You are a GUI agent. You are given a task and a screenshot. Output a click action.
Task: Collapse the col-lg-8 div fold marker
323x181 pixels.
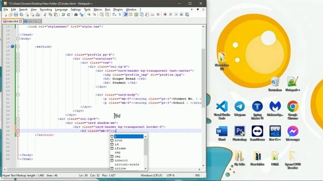[18, 119]
